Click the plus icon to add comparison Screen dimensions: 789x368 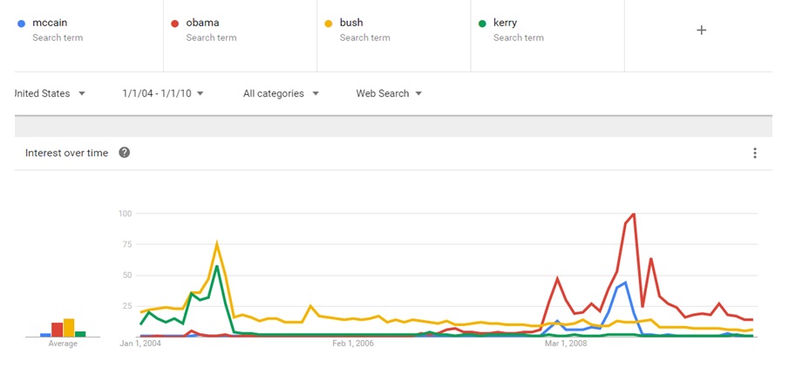pyautogui.click(x=701, y=31)
